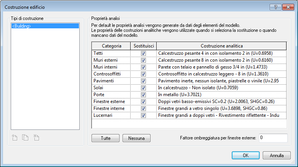Open analytical construction for Pavimenti
This screenshot has height=167, width=298.
tap(221, 81)
